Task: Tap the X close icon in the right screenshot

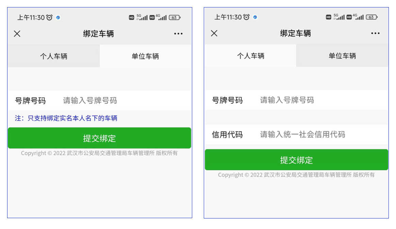Action: pyautogui.click(x=214, y=33)
